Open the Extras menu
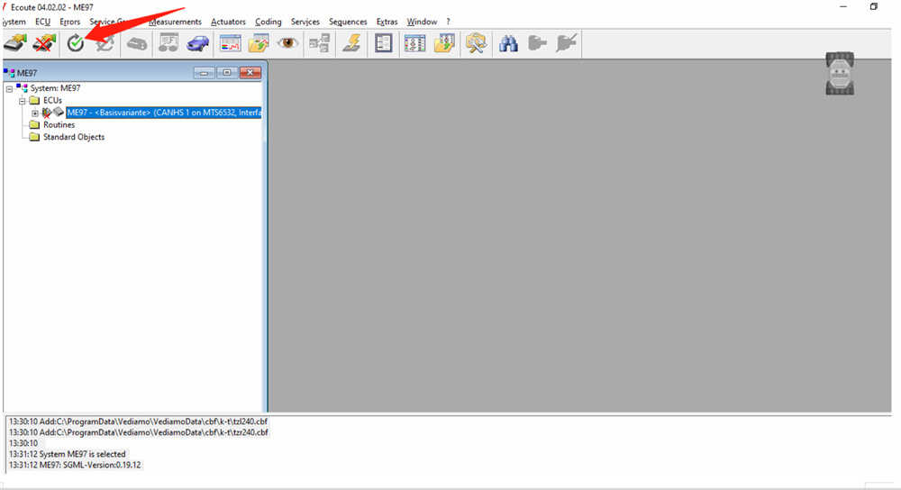 [387, 22]
